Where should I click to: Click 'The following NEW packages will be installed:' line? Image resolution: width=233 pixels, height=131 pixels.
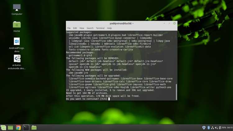click(97, 70)
